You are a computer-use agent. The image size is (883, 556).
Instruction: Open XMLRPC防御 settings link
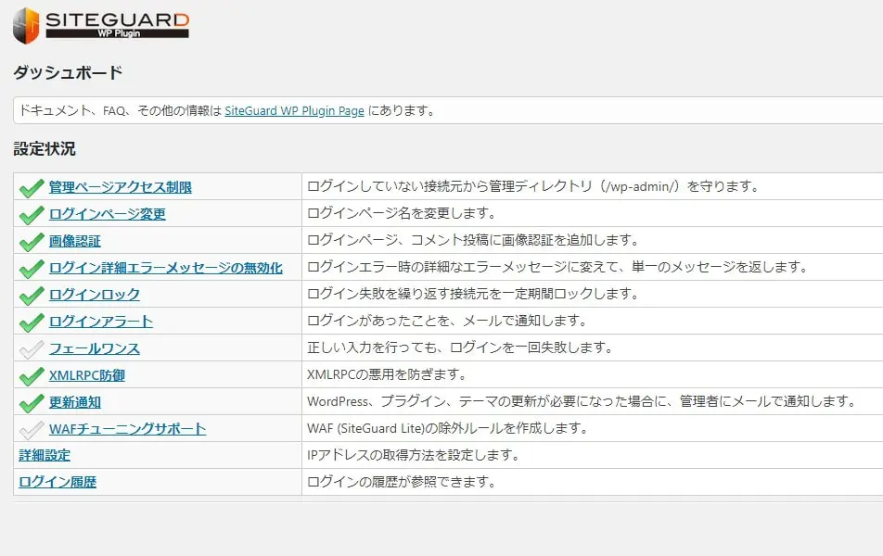pyautogui.click(x=87, y=375)
